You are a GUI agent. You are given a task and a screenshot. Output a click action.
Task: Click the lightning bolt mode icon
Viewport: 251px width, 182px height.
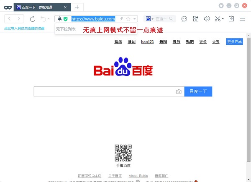tap(122, 19)
